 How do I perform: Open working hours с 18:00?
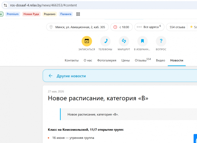[121, 27]
